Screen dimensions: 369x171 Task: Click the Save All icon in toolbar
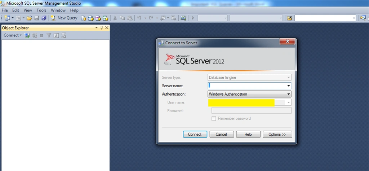click(x=44, y=18)
